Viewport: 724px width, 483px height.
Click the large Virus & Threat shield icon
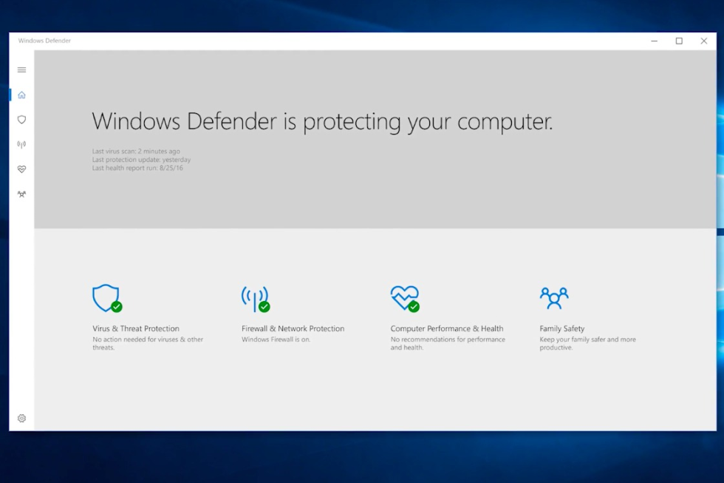[106, 298]
